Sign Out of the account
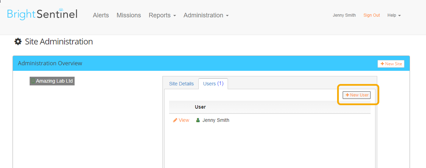426x168 pixels. [372, 15]
